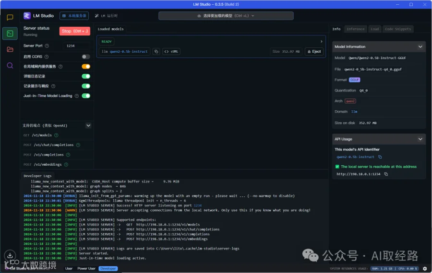Copy the loaded model identifier icon
Viewport: 432px width, 273px height.
(x=156, y=51)
